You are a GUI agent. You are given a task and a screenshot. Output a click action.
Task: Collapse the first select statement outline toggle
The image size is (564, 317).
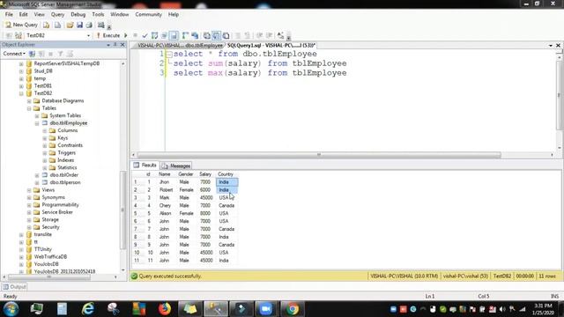[168, 55]
